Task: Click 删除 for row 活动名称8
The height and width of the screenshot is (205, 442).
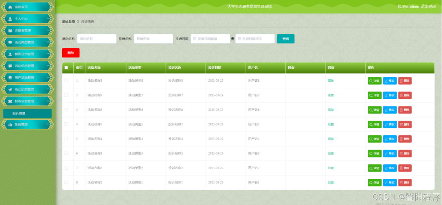Action: pos(405,81)
